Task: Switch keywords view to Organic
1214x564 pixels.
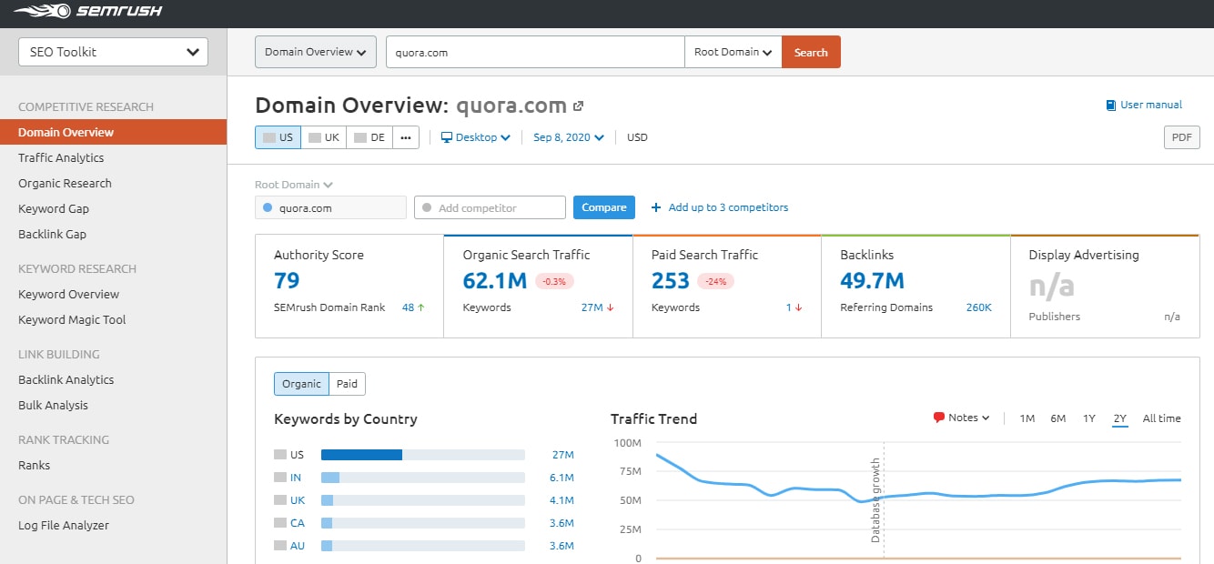Action: 301,384
